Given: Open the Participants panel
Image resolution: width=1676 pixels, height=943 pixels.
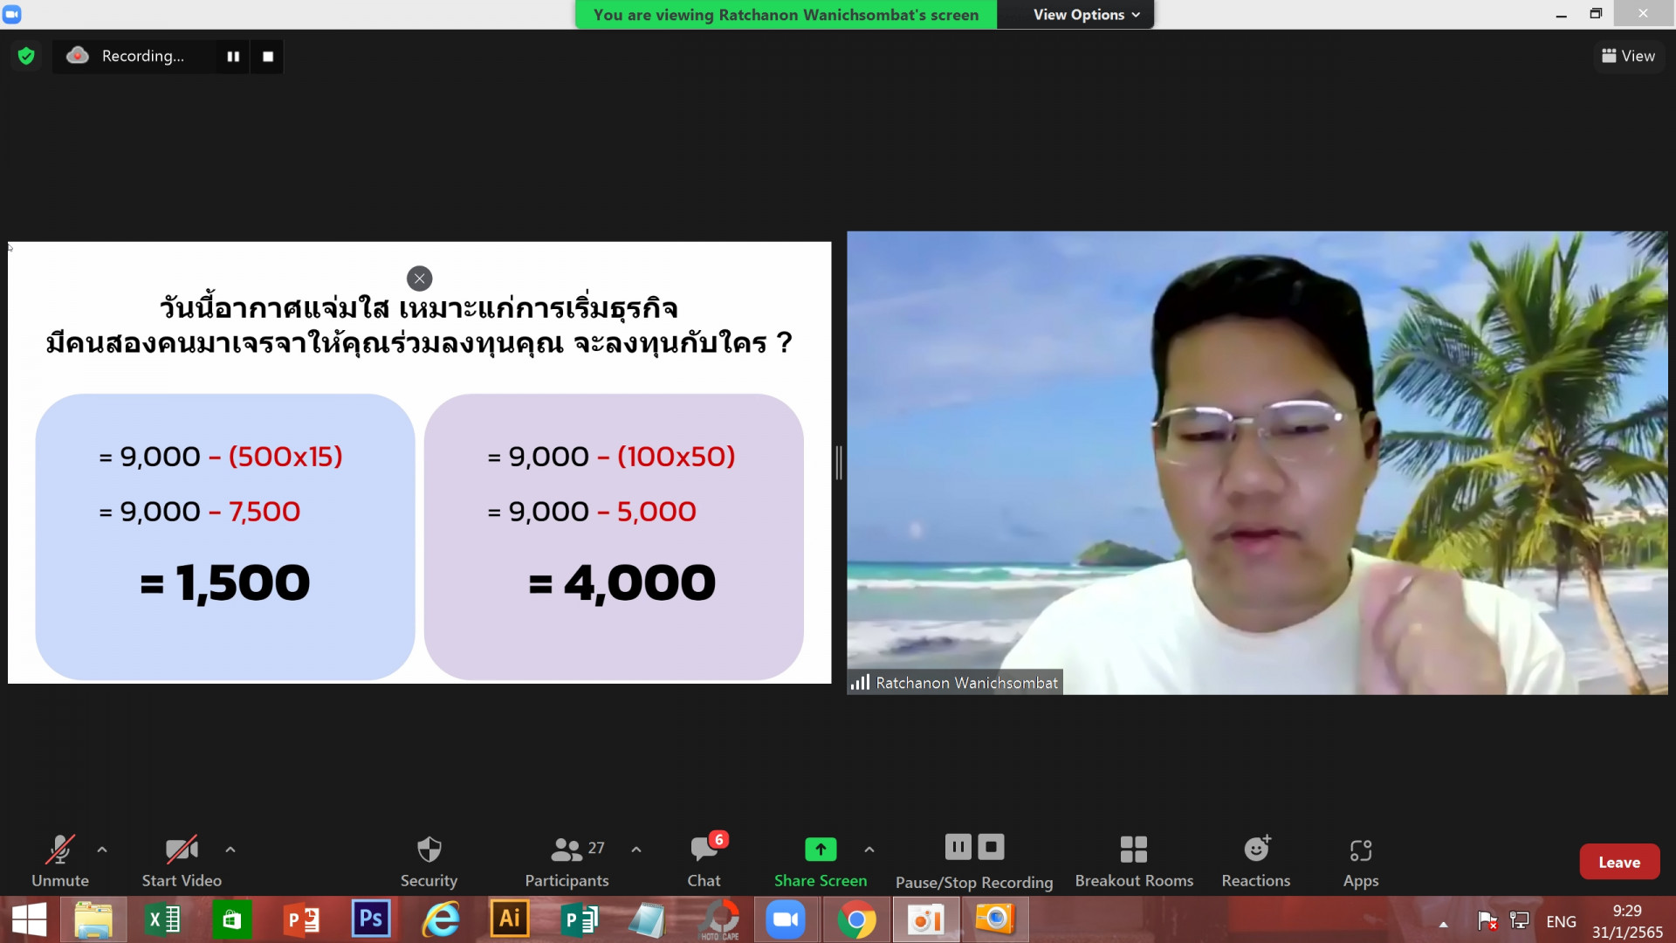Looking at the screenshot, I should pos(567,861).
